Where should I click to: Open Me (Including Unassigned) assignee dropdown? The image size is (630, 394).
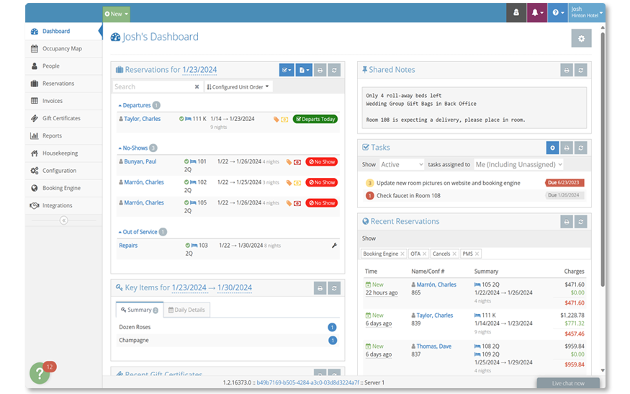click(x=518, y=164)
